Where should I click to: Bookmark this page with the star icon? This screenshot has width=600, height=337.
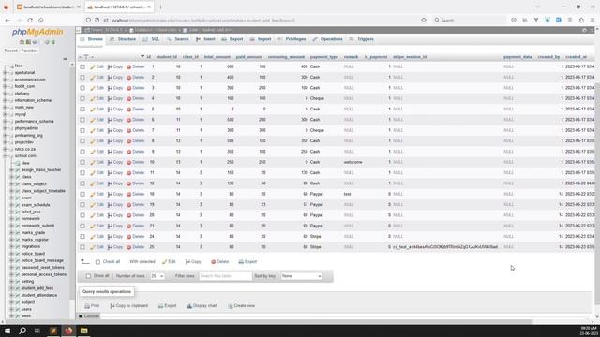coord(424,20)
